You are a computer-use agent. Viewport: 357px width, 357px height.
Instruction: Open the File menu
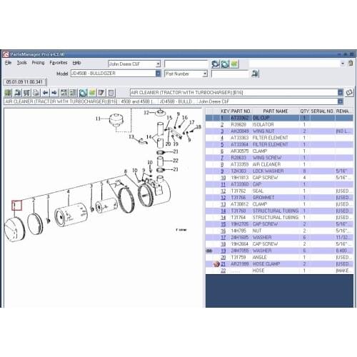click(9, 63)
